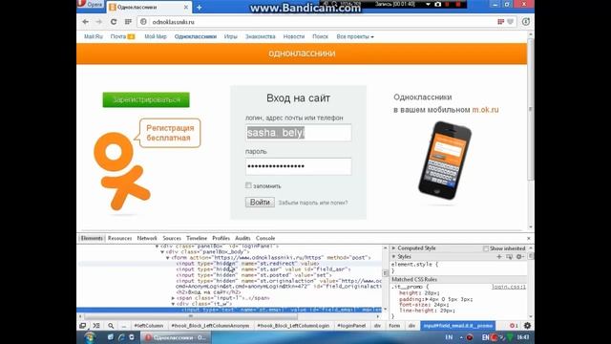The height and width of the screenshot is (344, 611).
Task: Open the Network tab
Action: tap(147, 238)
